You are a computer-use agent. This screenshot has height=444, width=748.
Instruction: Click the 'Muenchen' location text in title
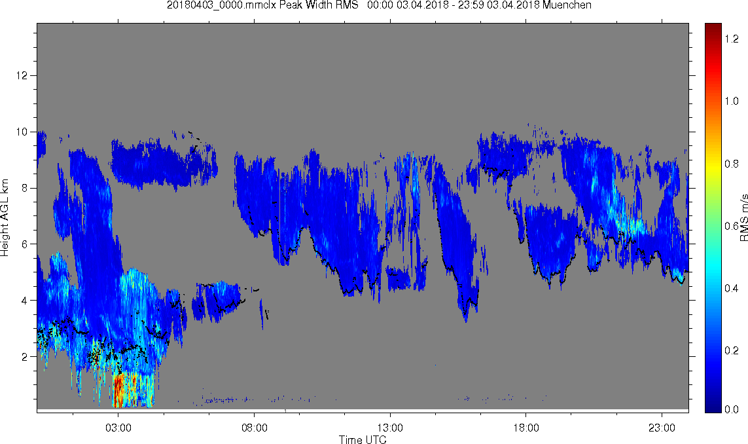567,5
